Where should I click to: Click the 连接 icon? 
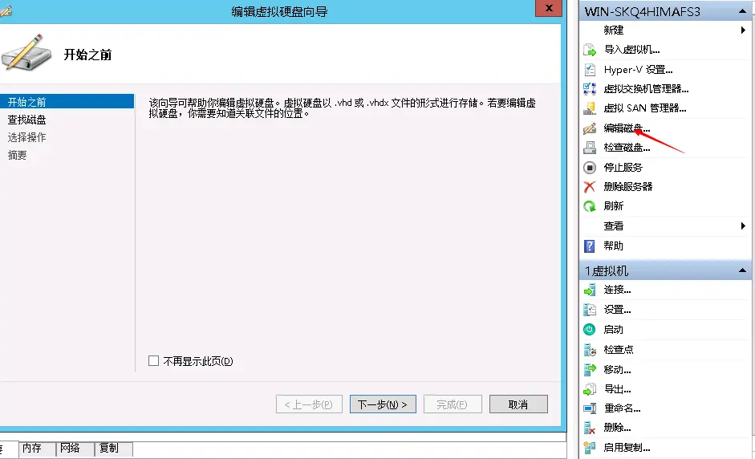(x=590, y=290)
